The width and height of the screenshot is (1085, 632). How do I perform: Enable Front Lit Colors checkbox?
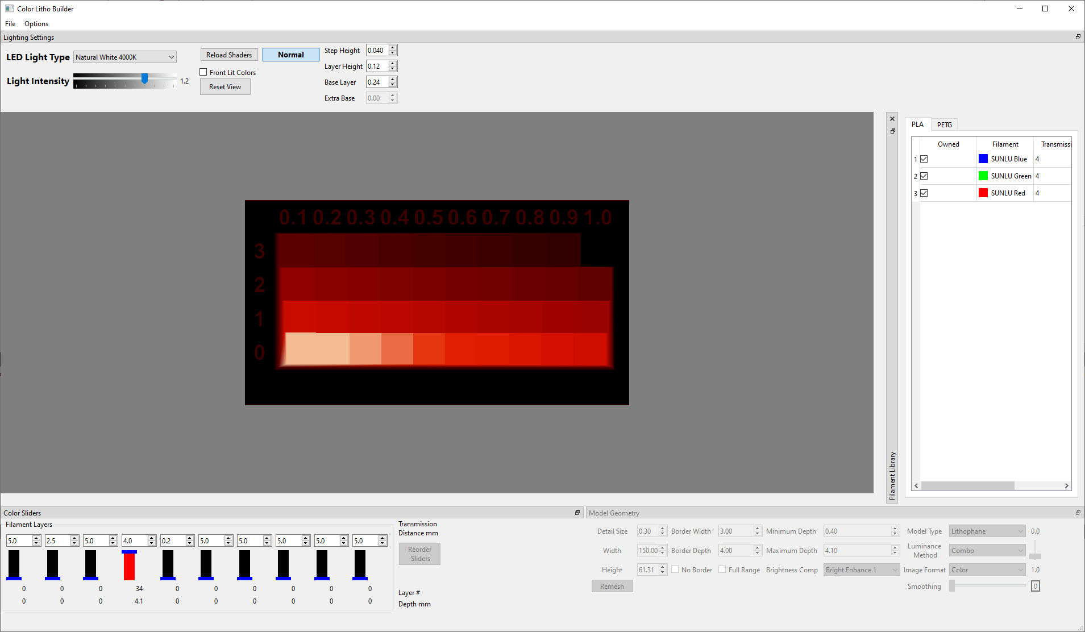click(203, 72)
